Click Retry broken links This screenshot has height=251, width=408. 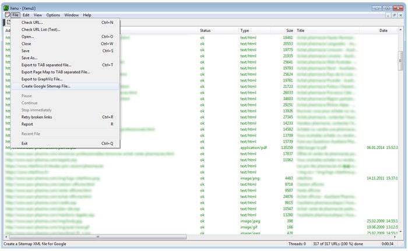point(65,117)
